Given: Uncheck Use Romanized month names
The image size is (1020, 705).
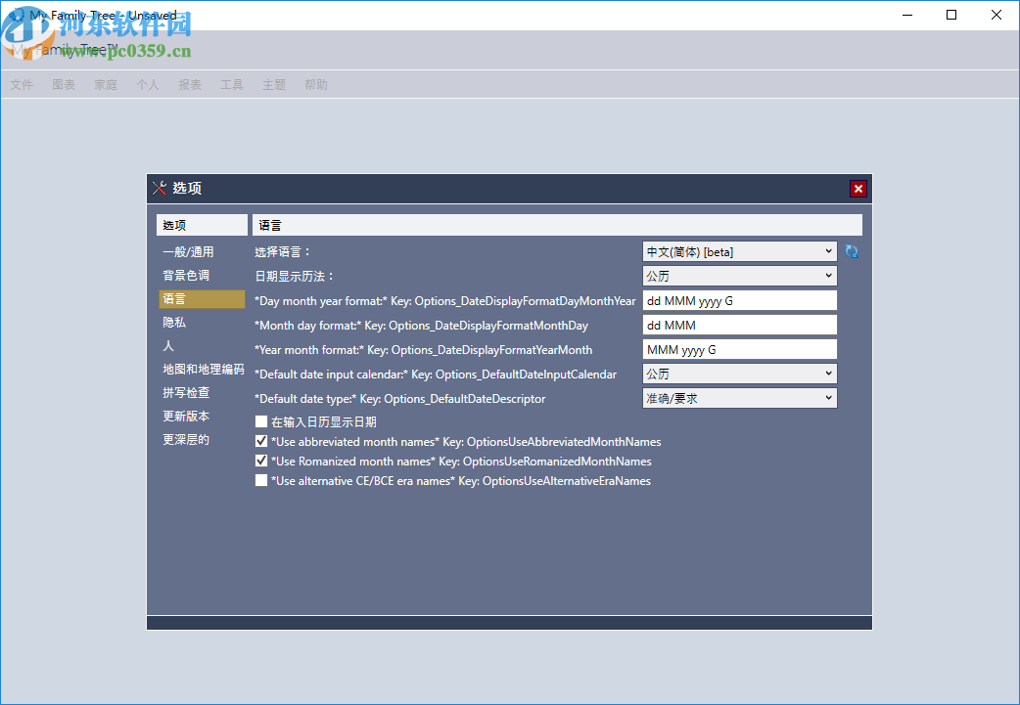Looking at the screenshot, I should 261,461.
